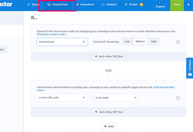The width and height of the screenshot is (193, 132).
Task: Click the plus icon in second OR rule bar
Action: point(96,112)
